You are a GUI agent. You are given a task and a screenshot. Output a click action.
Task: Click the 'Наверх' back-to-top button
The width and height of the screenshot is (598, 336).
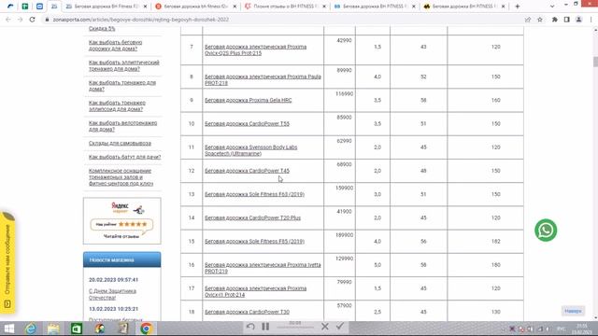(x=573, y=311)
